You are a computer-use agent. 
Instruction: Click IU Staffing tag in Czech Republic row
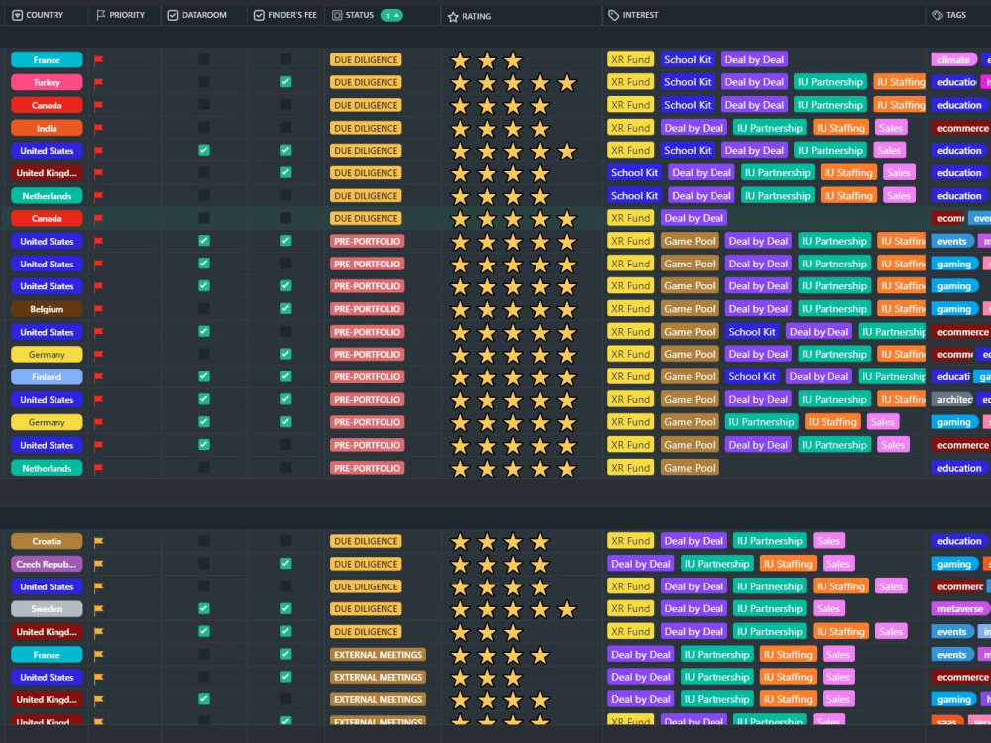[788, 564]
